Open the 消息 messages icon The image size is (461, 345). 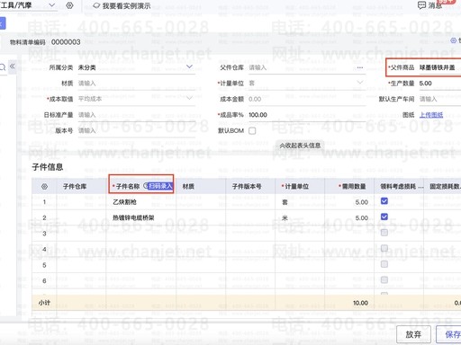[x=421, y=5]
